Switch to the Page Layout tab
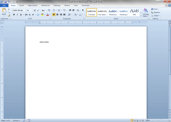The height and width of the screenshot is (122, 171). click(33, 5)
